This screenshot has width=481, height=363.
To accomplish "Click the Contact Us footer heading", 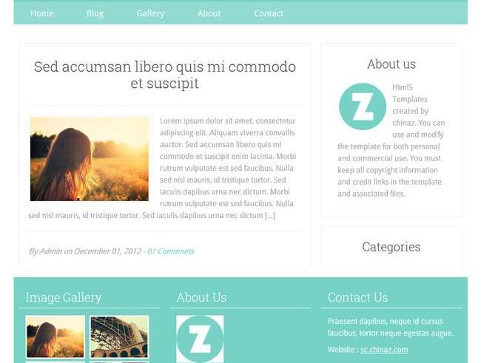I will (x=357, y=297).
